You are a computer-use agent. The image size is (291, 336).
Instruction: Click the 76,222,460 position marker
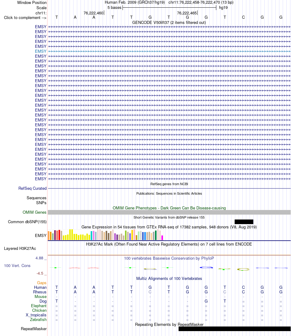pos(93,13)
